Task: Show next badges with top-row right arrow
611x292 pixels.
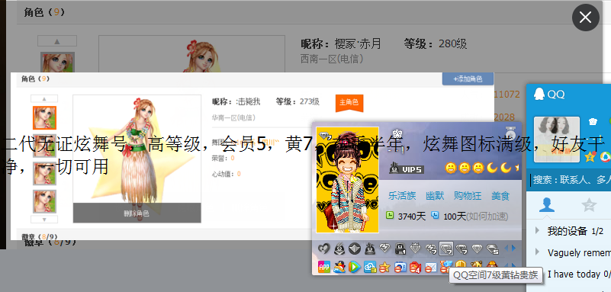Action: point(513,248)
